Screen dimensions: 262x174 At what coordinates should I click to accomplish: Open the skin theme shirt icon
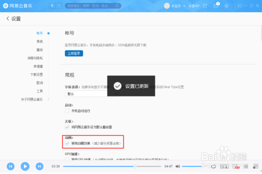point(205,6)
